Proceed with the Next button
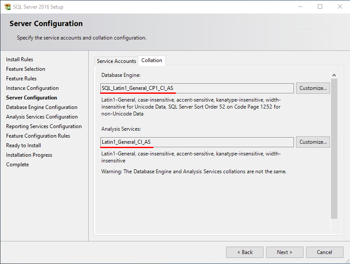Screen dimensions: 350x264 [x=285, y=252]
